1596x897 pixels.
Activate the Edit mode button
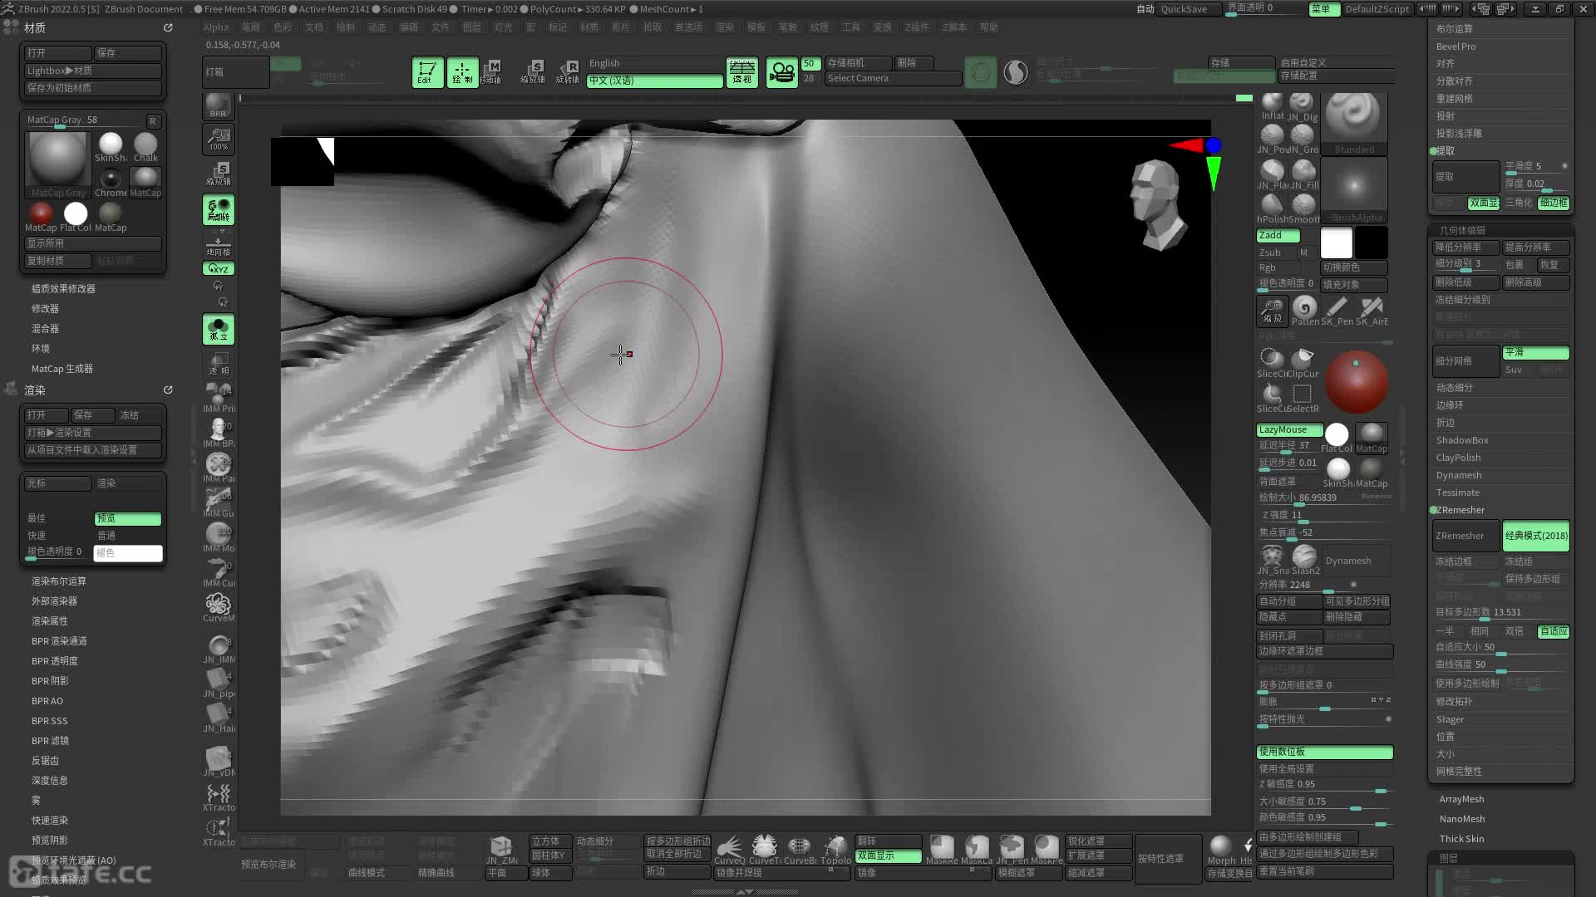pyautogui.click(x=427, y=72)
